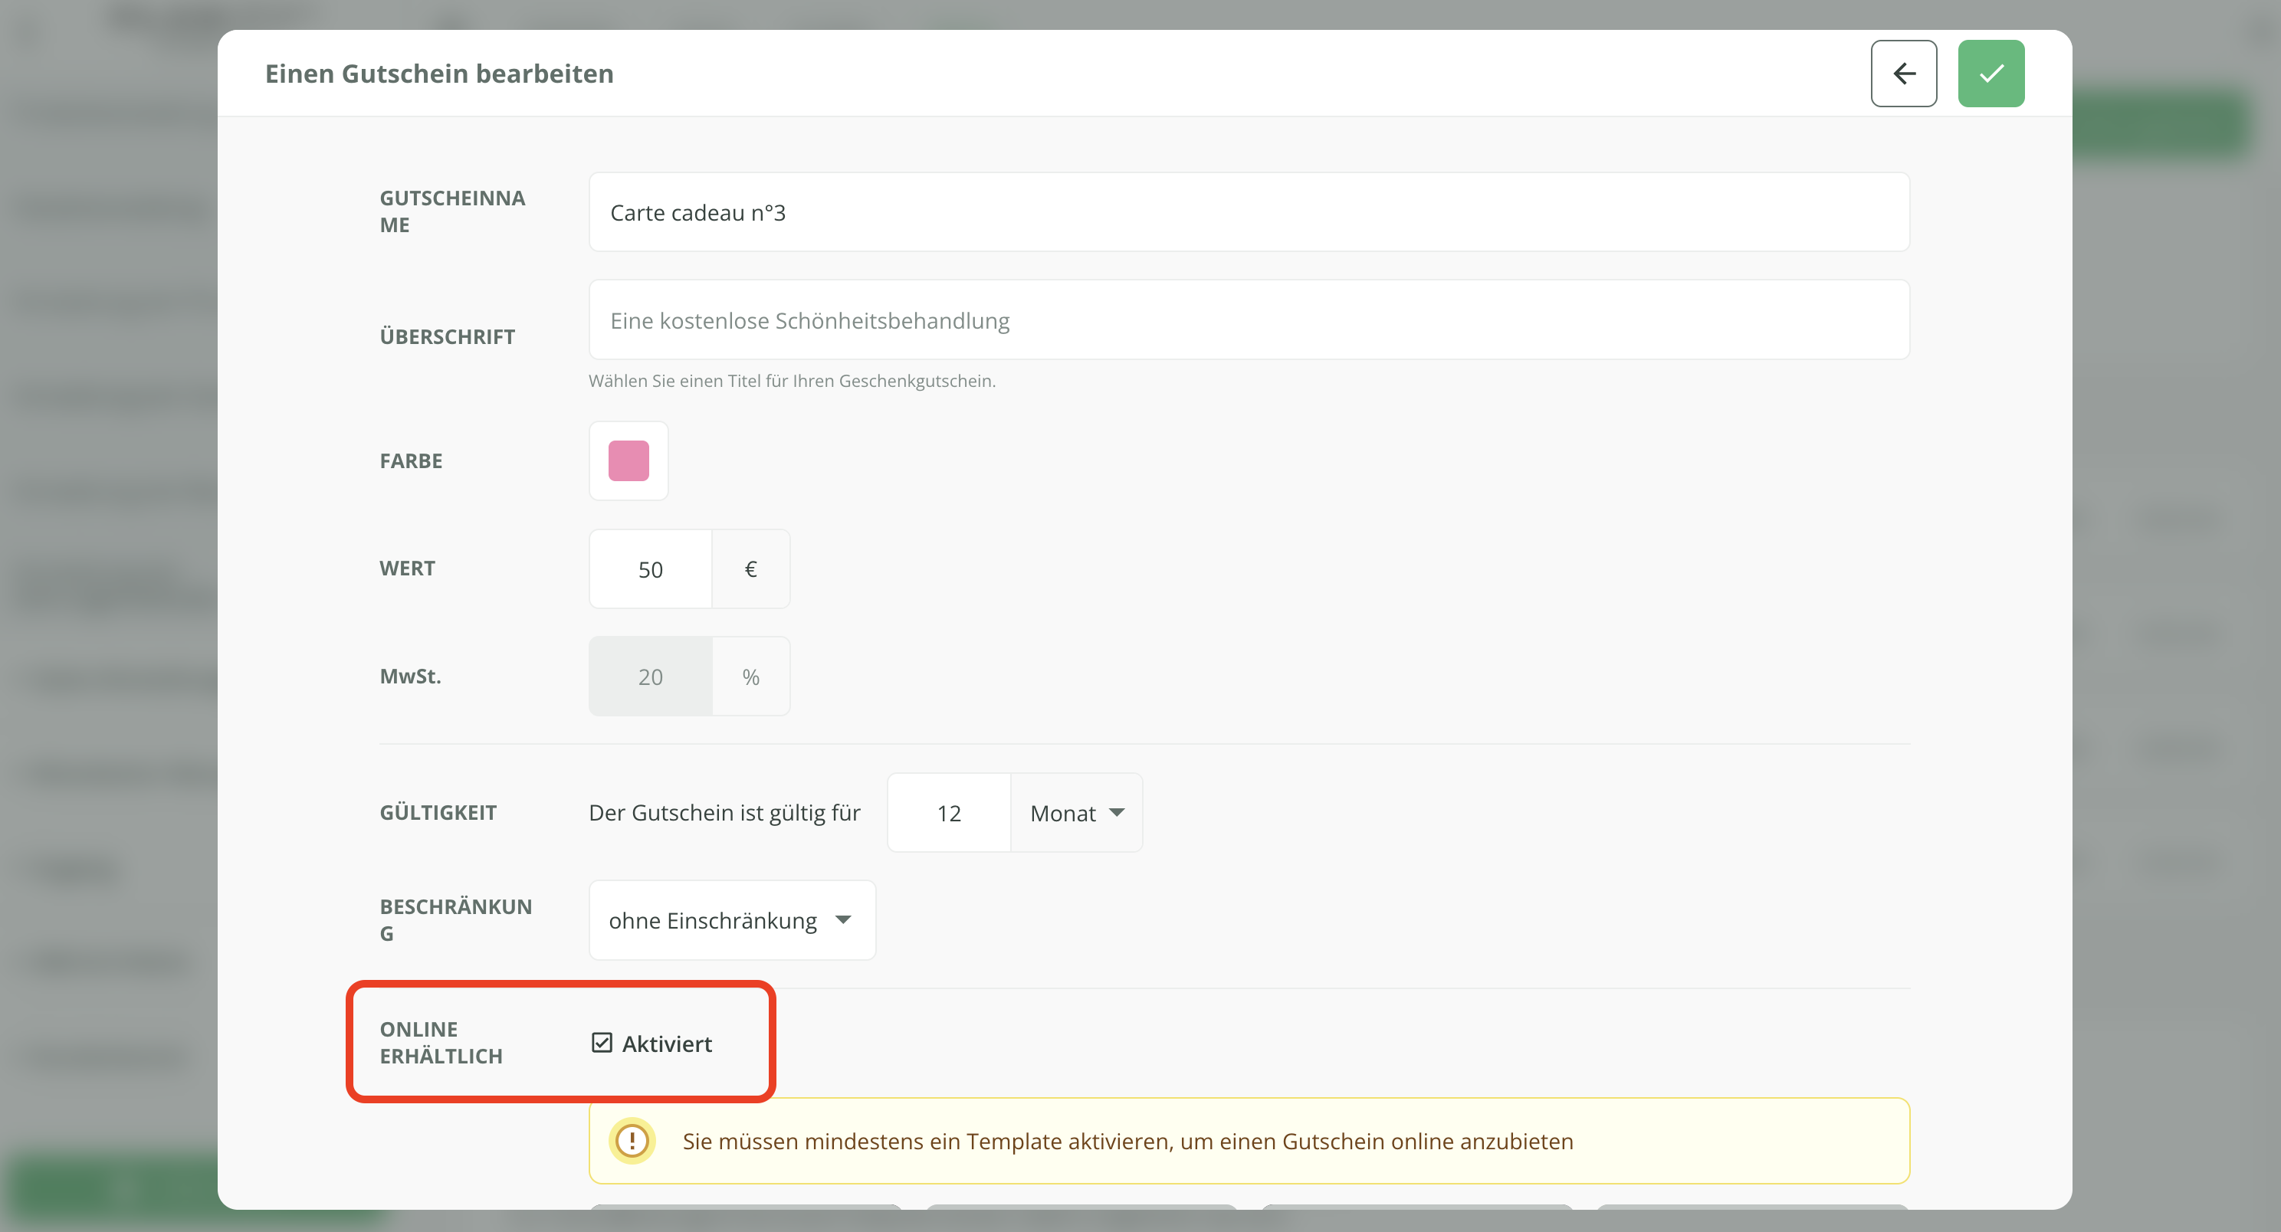Click the back arrow button
Screen dimensions: 2281x1232
[x=1903, y=74]
